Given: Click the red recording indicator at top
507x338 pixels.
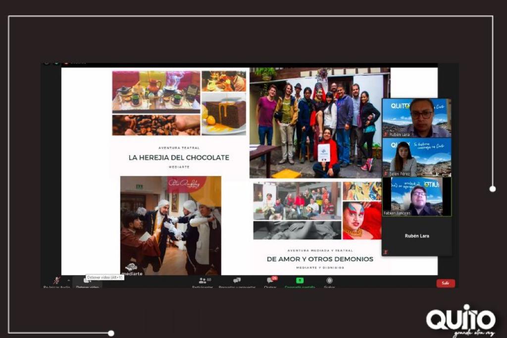Looking at the screenshot, I should [x=65, y=63].
